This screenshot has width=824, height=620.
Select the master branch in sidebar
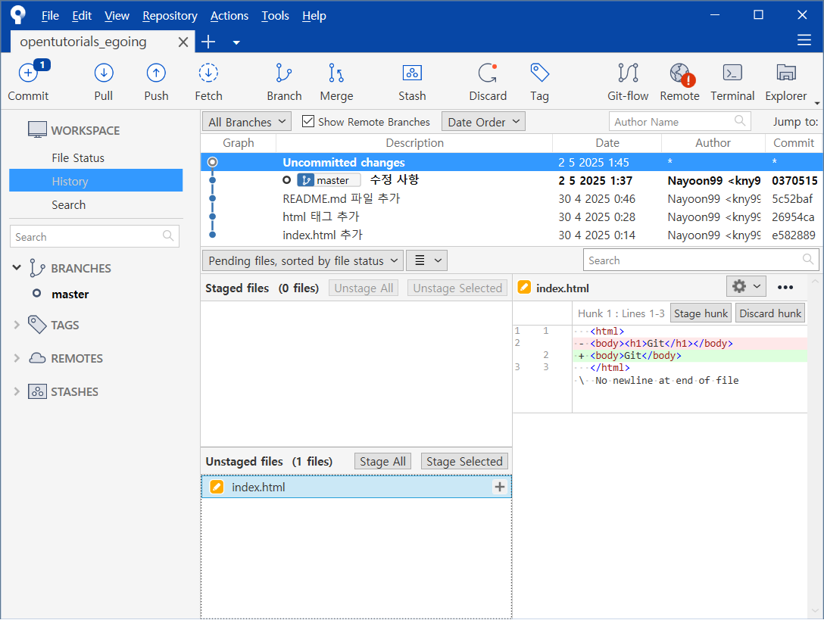[70, 294]
